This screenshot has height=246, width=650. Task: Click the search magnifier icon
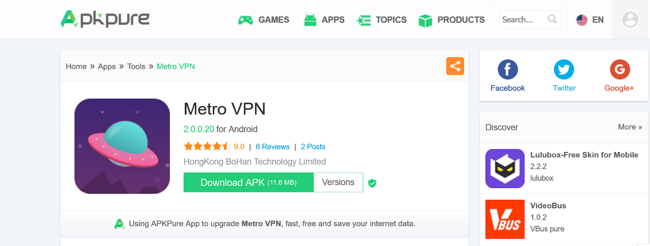pos(552,19)
